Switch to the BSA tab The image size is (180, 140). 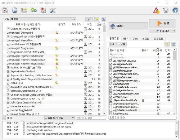click(126, 39)
